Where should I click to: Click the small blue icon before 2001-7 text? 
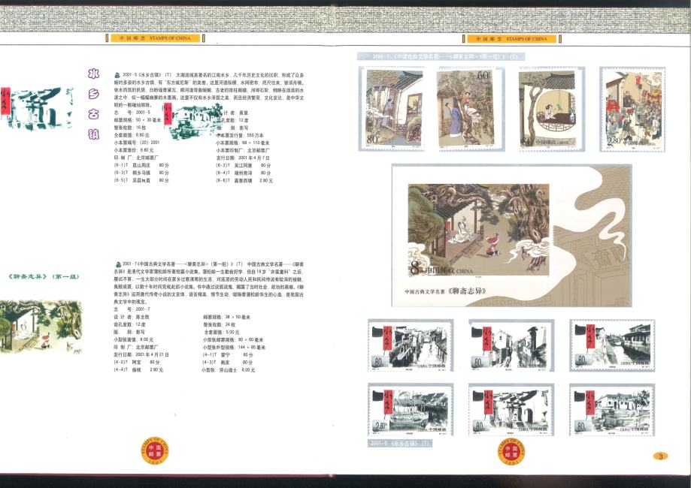point(117,264)
